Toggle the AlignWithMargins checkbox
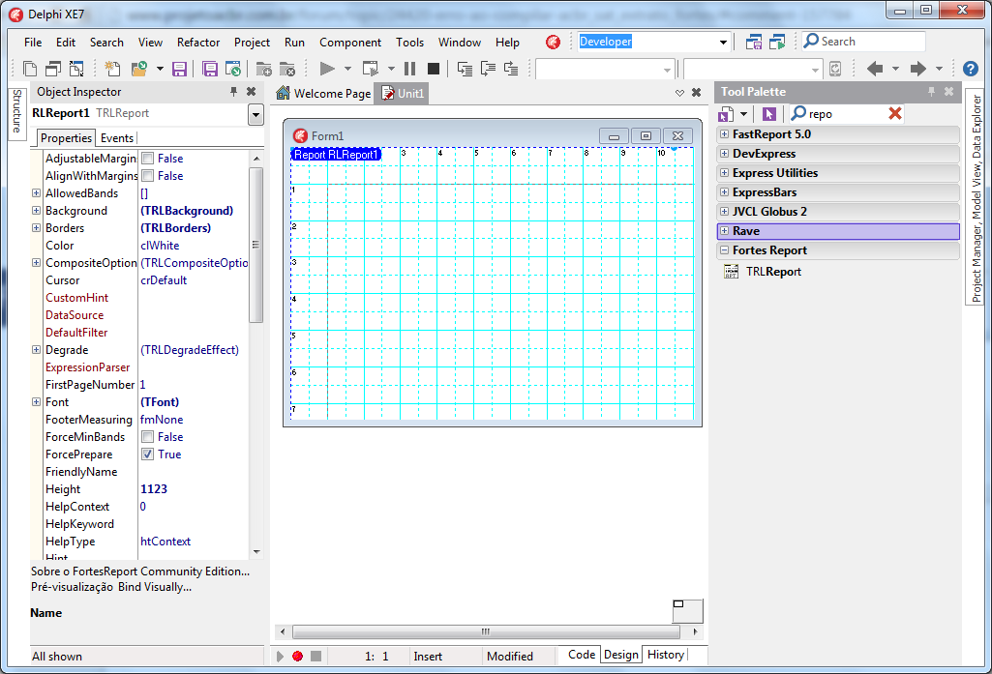The image size is (992, 674). tap(147, 176)
